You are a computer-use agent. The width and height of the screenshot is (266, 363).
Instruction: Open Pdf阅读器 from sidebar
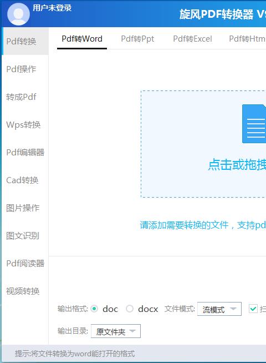click(x=25, y=263)
